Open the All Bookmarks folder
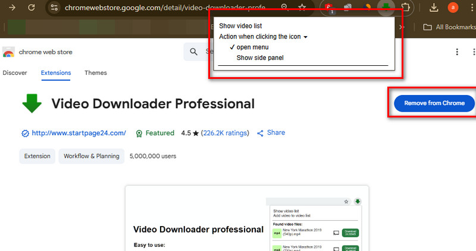The image size is (476, 251). [x=449, y=27]
